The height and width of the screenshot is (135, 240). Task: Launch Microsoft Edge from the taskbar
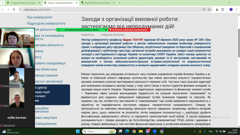coord(127,131)
